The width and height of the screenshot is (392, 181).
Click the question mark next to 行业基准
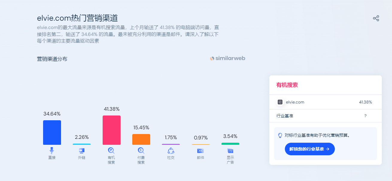[x=365, y=116]
